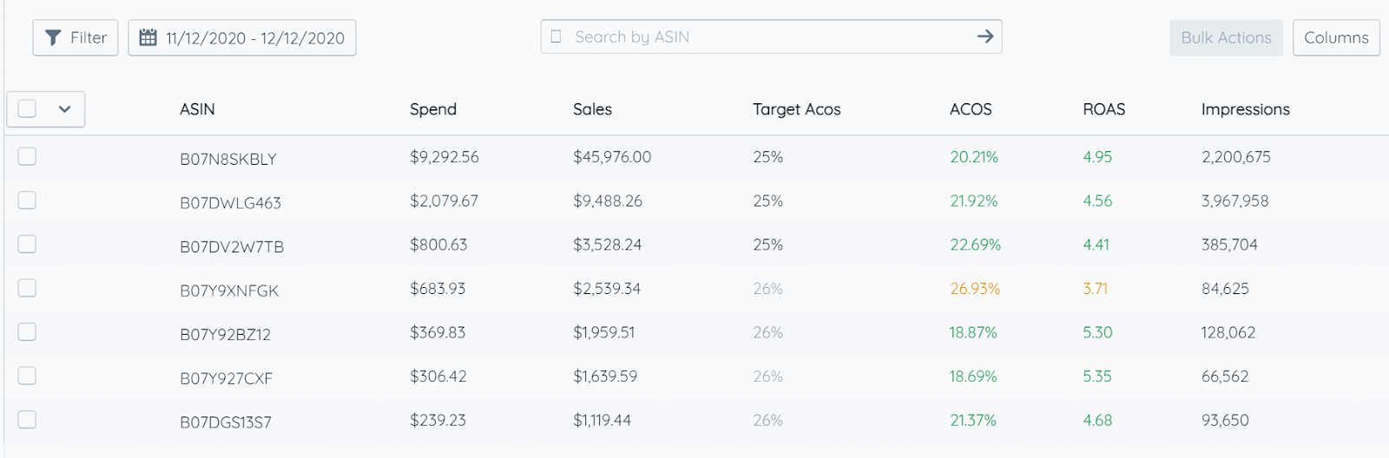Click the Filter button
The image size is (1389, 458).
[76, 37]
